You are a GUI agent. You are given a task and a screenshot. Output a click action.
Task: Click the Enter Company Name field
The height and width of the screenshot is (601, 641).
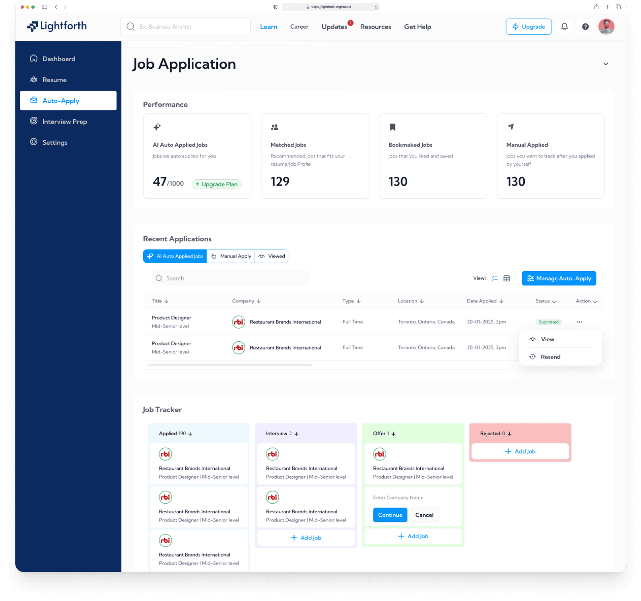point(412,498)
